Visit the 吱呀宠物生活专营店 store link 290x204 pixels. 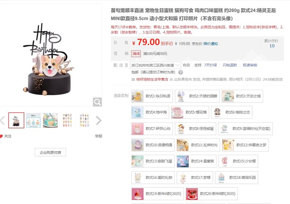pyautogui.click(x=152, y=79)
